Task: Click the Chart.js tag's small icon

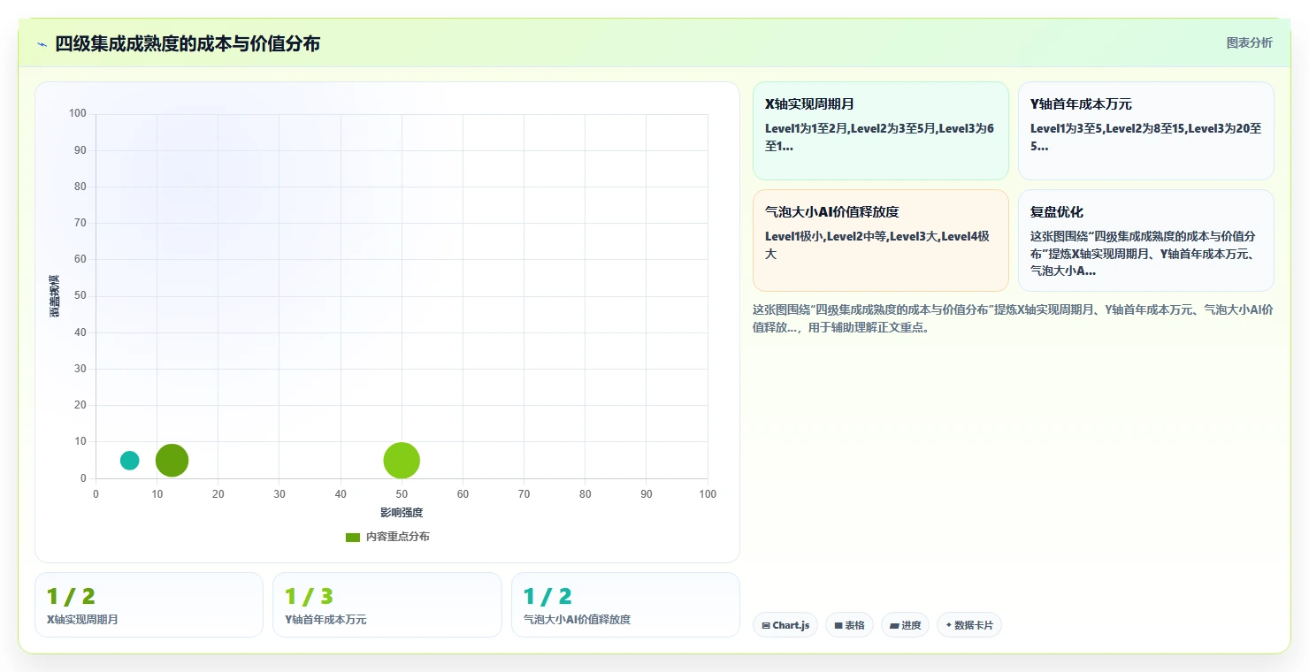Action: (x=766, y=626)
